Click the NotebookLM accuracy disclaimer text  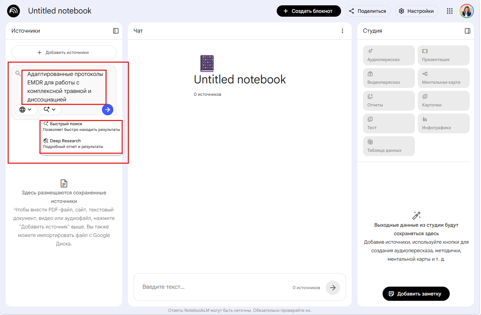[x=240, y=310]
